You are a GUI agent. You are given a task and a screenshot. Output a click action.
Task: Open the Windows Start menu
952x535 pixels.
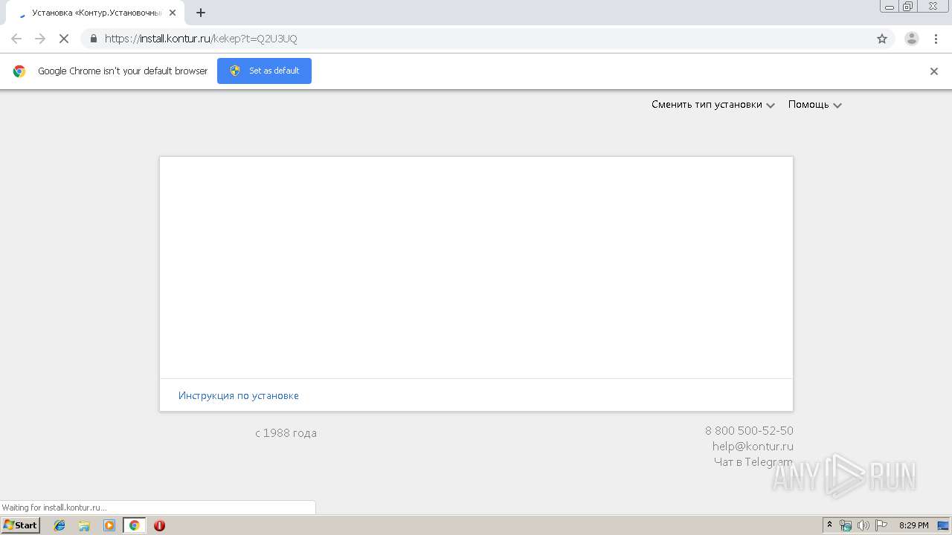(21, 525)
